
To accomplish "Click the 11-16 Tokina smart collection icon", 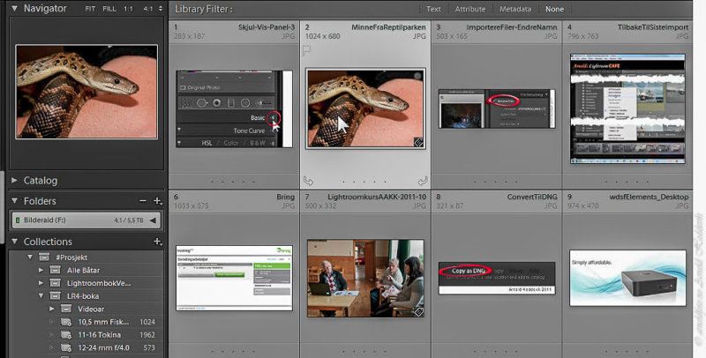I will pyautogui.click(x=66, y=335).
